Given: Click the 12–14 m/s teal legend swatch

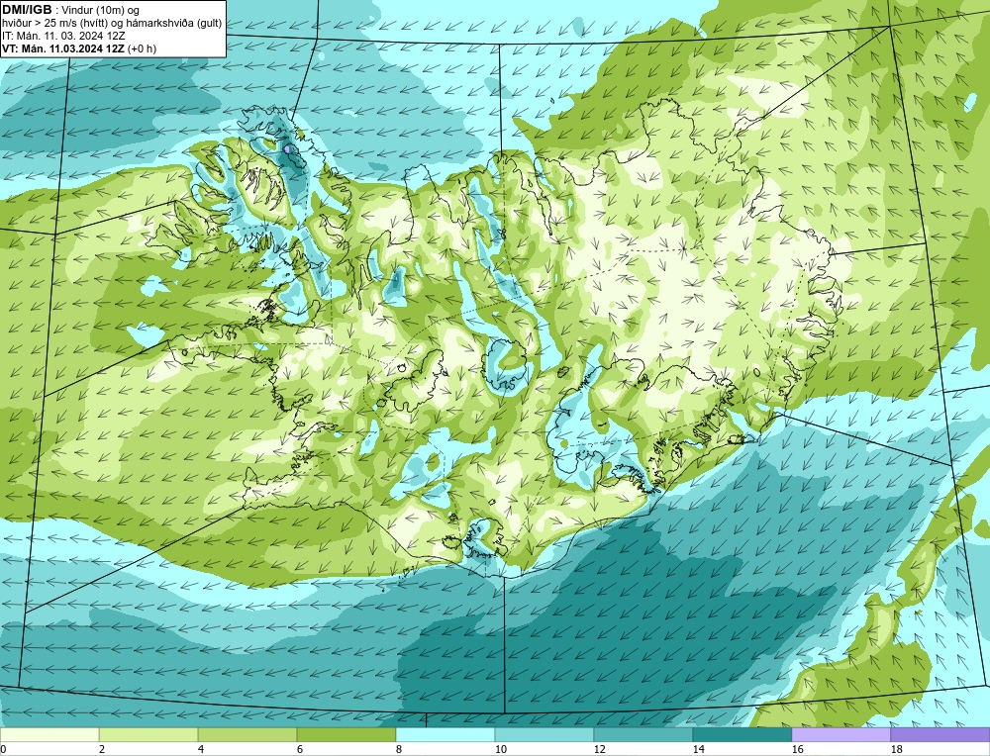Looking at the screenshot, I should (x=643, y=735).
